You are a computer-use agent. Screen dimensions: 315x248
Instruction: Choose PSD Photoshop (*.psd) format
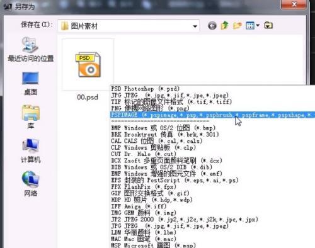click(212, 89)
